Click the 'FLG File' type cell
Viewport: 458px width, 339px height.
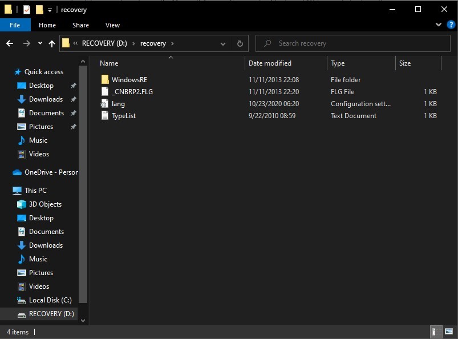coord(342,92)
